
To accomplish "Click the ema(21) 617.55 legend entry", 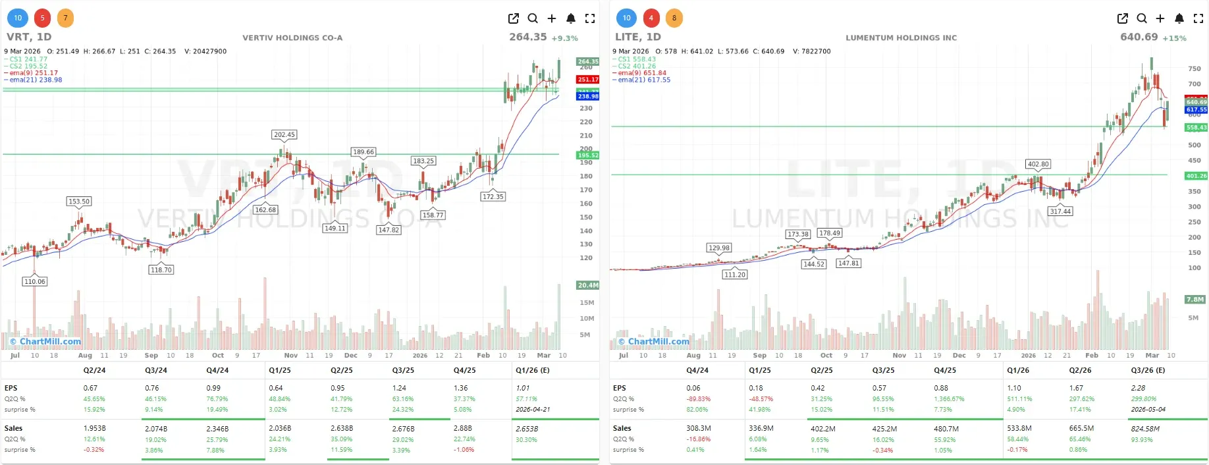I will click(x=642, y=80).
